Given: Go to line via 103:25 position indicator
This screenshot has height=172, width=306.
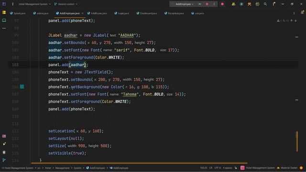Looking at the screenshot, I should (x=204, y=168).
